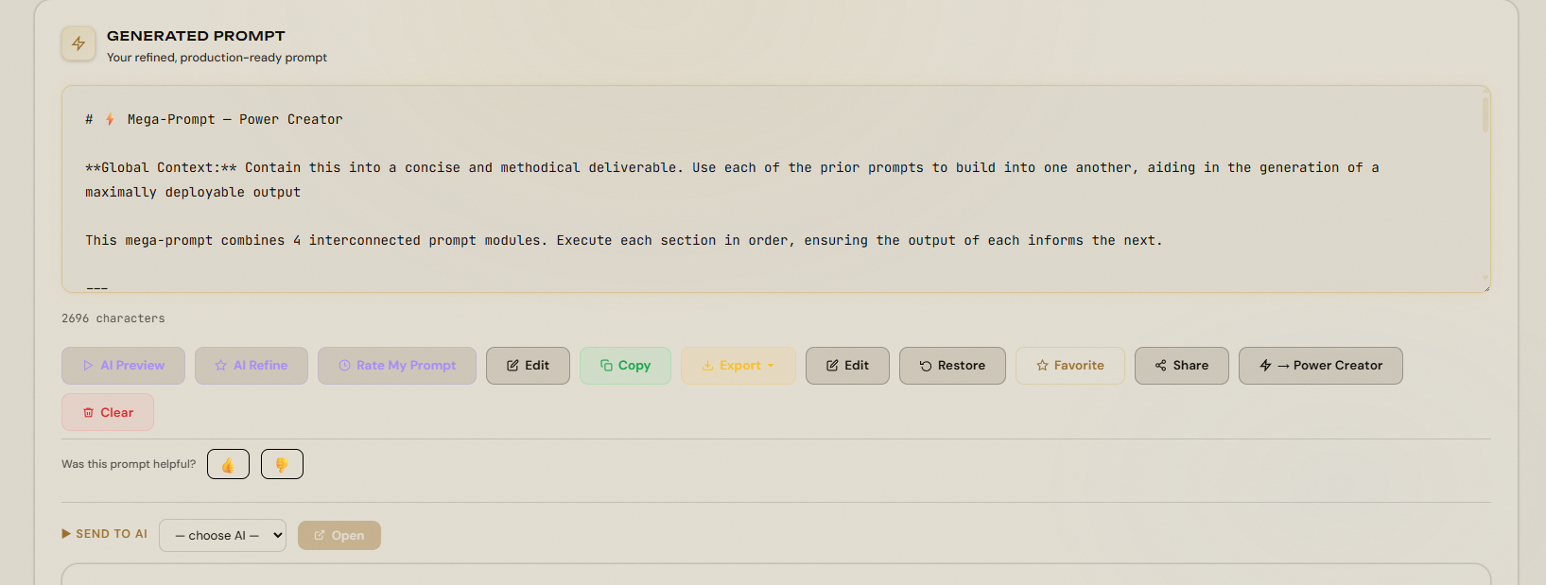Send prompt to Power Creator
Viewport: 1546px width, 585px height.
(x=1321, y=366)
